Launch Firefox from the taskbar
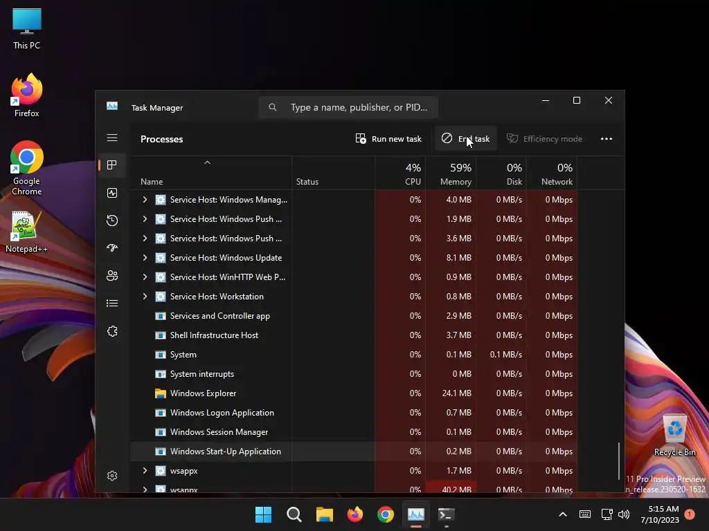This screenshot has width=709, height=531. coord(355,514)
